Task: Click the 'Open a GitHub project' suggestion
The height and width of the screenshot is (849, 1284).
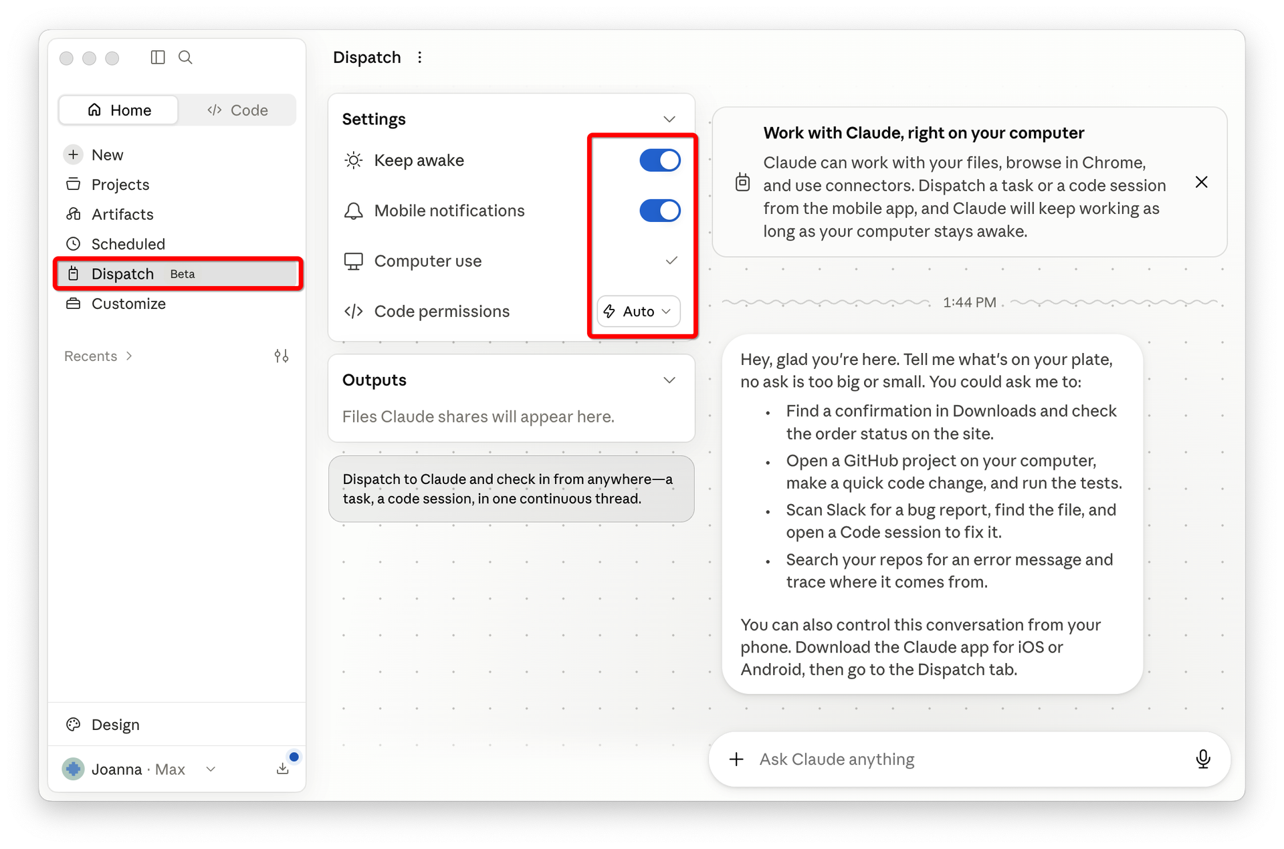Action: [x=954, y=472]
